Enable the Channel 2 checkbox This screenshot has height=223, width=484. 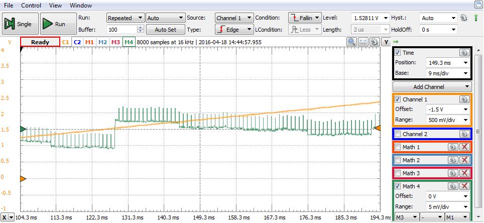click(398, 134)
